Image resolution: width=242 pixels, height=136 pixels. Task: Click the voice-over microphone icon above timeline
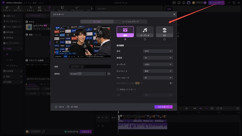[x=186, y=108]
